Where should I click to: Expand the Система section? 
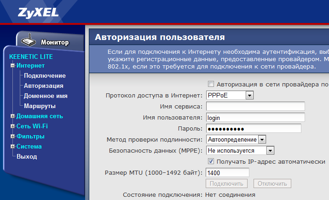pos(12,147)
